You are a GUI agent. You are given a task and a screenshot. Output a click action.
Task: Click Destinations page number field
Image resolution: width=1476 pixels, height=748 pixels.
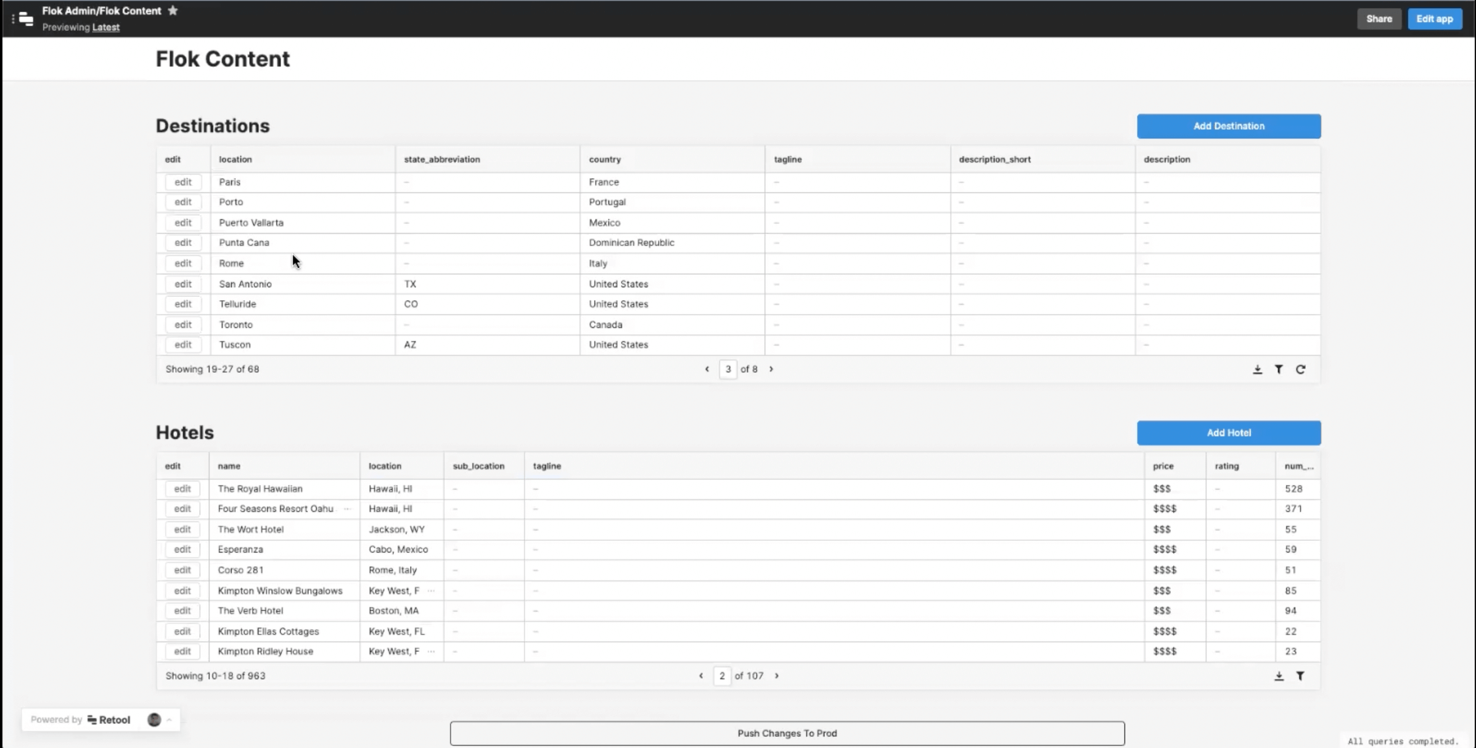pyautogui.click(x=728, y=369)
